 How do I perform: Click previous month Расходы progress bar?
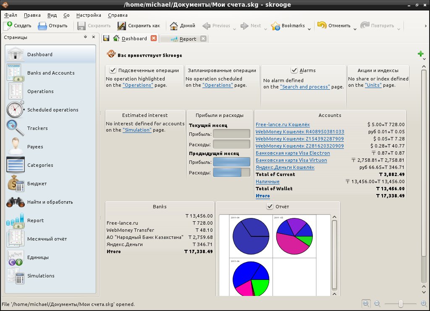231,172
